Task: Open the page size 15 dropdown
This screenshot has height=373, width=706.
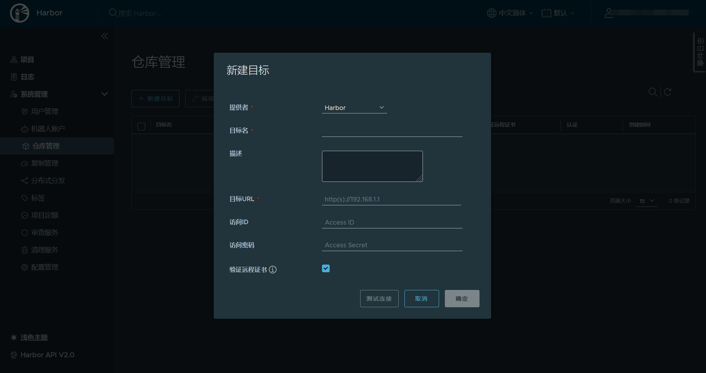Action: tap(647, 201)
